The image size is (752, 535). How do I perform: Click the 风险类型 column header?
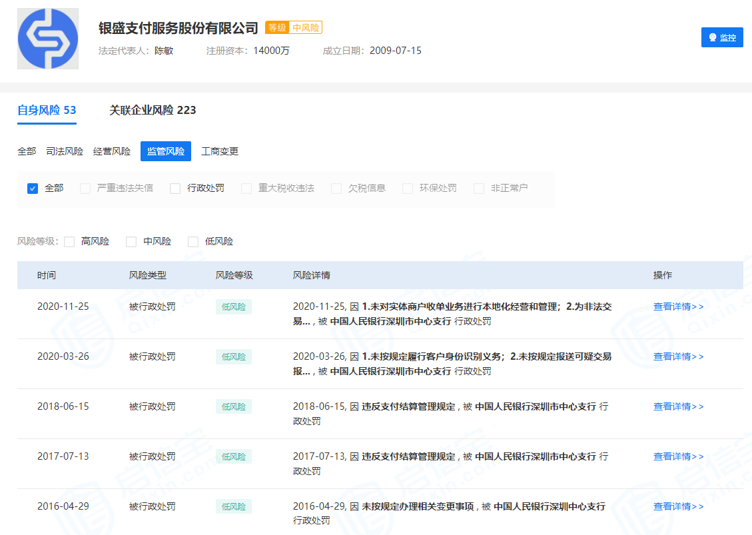coord(148,275)
